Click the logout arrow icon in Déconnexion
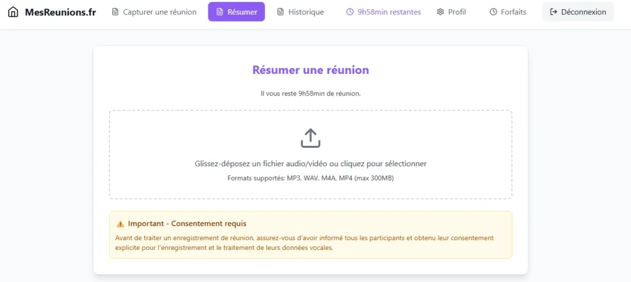 click(x=554, y=12)
